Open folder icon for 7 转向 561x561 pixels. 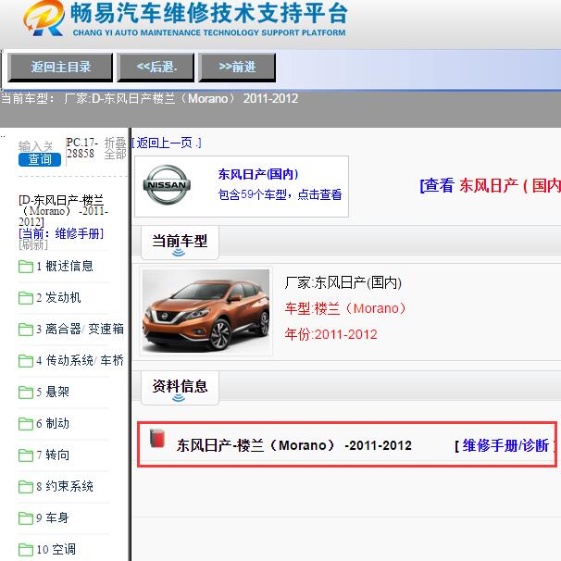point(25,455)
